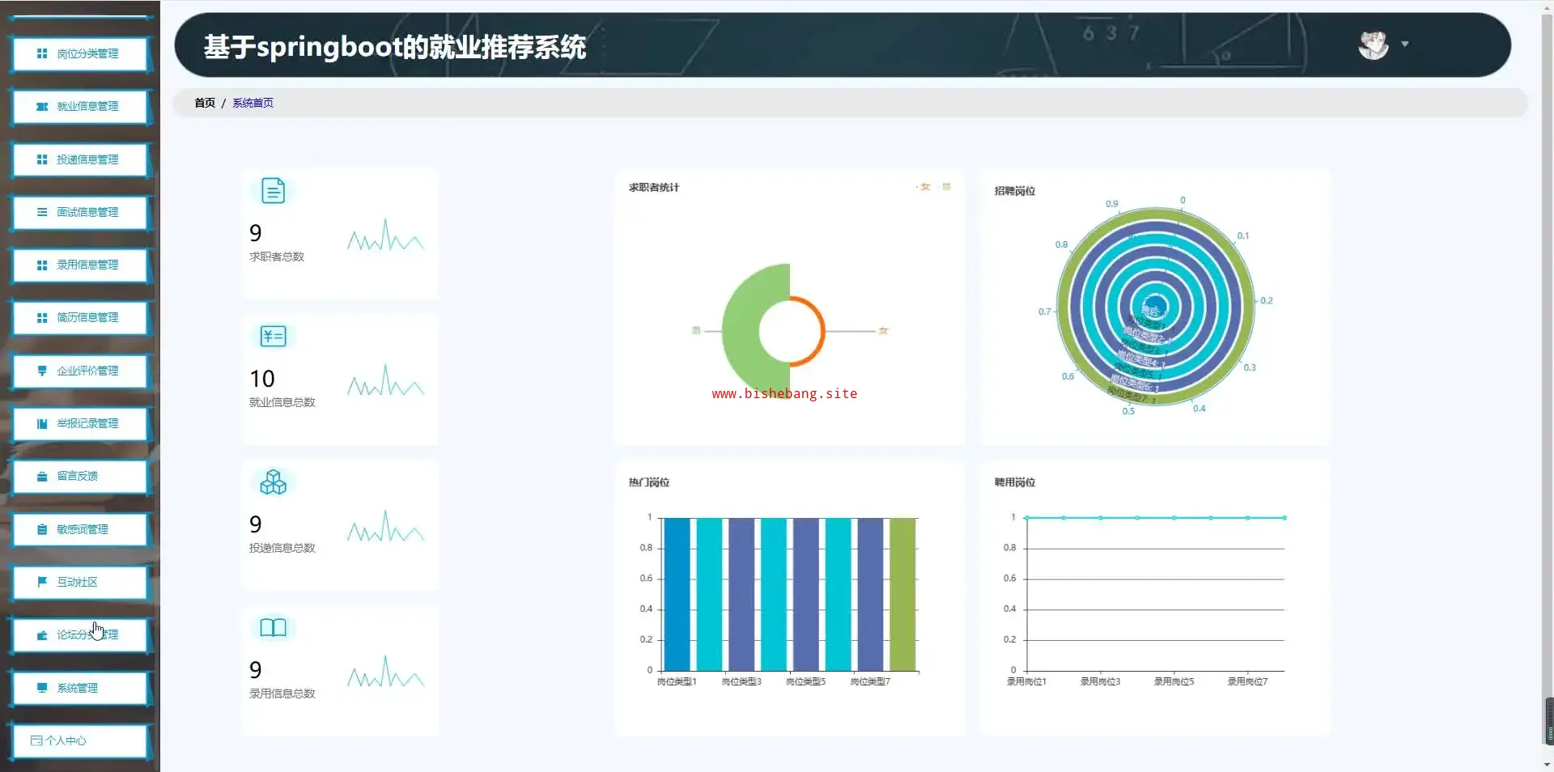Click the flag icon beside 互动社区
Image resolution: width=1554 pixels, height=772 pixels.
click(x=42, y=582)
